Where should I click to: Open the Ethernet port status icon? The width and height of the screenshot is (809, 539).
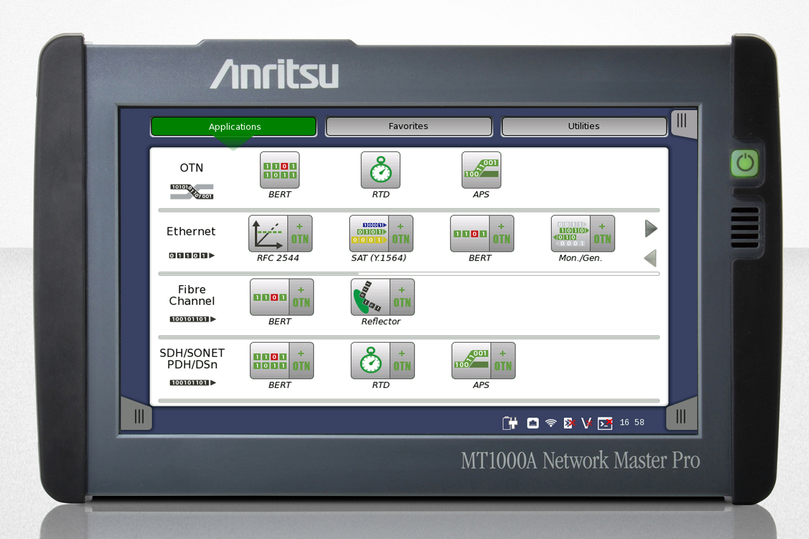tap(533, 423)
